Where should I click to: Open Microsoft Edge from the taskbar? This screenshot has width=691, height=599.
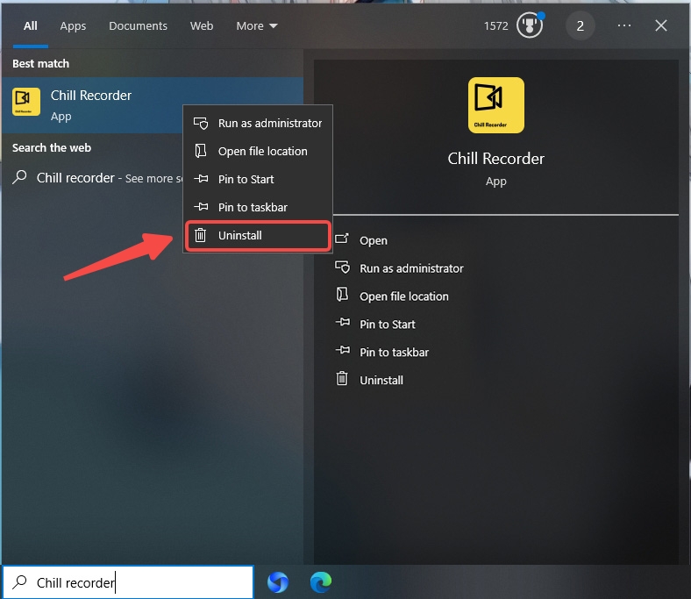[x=321, y=581]
